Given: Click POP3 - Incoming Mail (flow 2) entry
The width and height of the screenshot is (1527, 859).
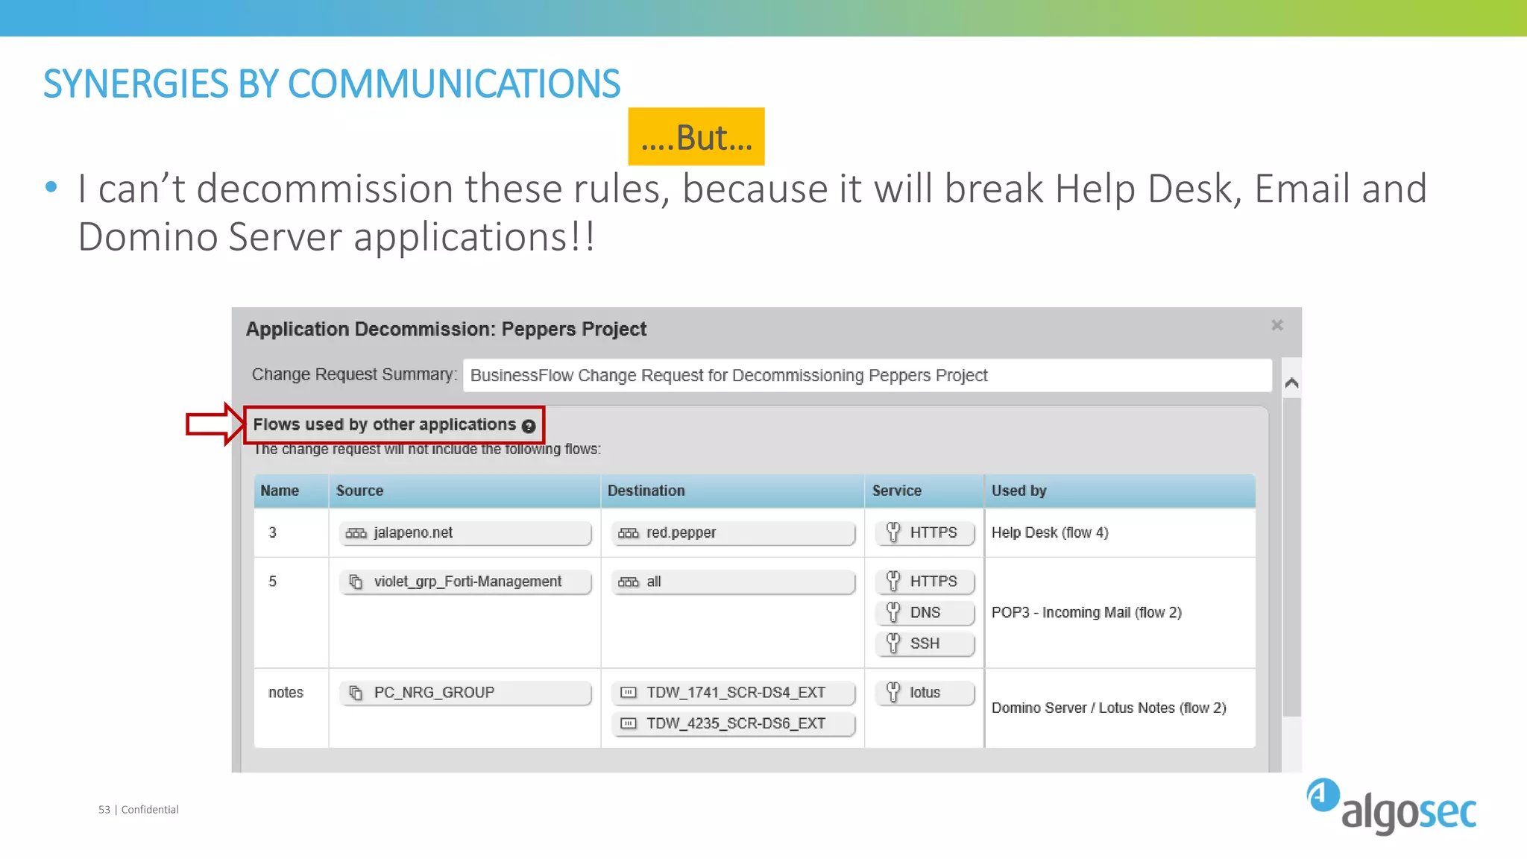Looking at the screenshot, I should pos(1086,612).
